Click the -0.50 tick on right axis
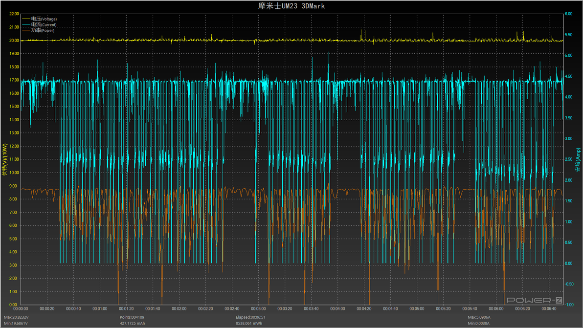Image resolution: width=583 pixels, height=328 pixels. click(x=569, y=284)
